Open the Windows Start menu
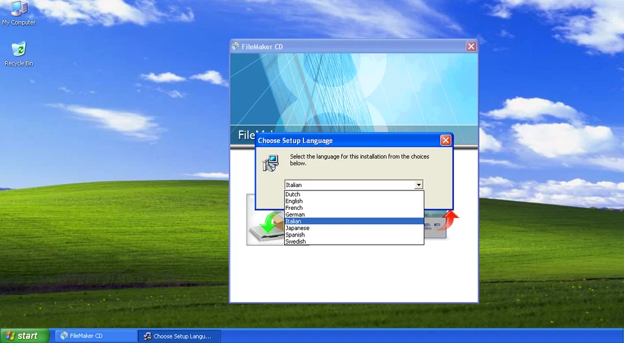The image size is (624, 343). click(x=25, y=336)
